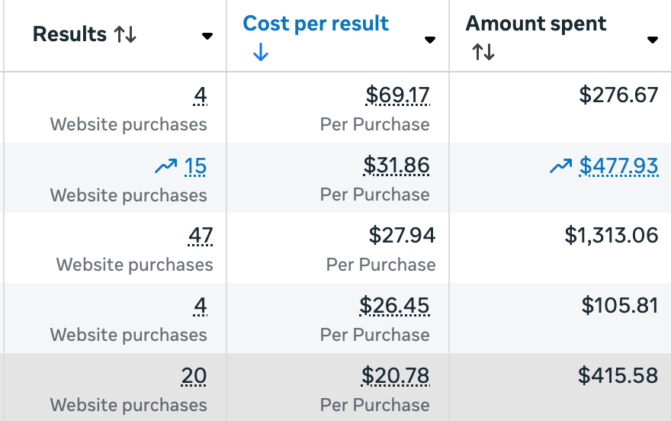The width and height of the screenshot is (671, 421).
Task: Open the Results column dropdown menu
Action: 207,36
